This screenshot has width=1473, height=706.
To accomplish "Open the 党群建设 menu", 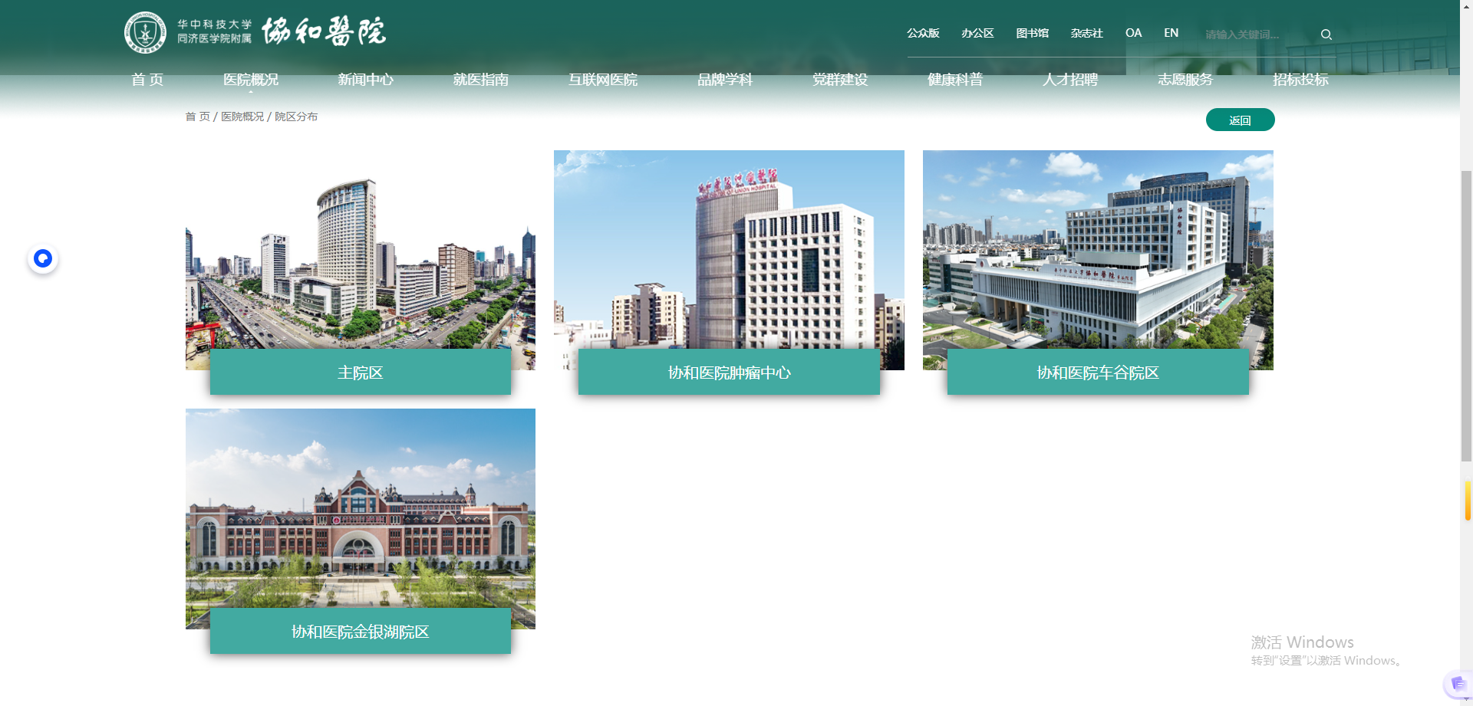I will pyautogui.click(x=840, y=80).
